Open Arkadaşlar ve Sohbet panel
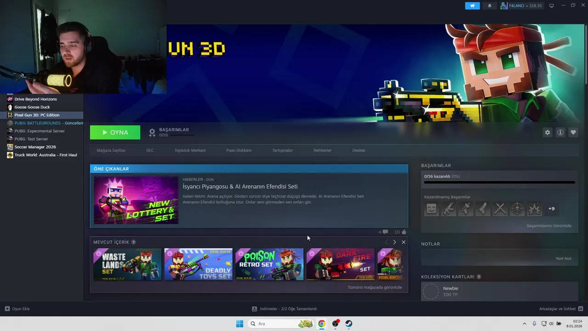588x331 pixels. coord(561,309)
